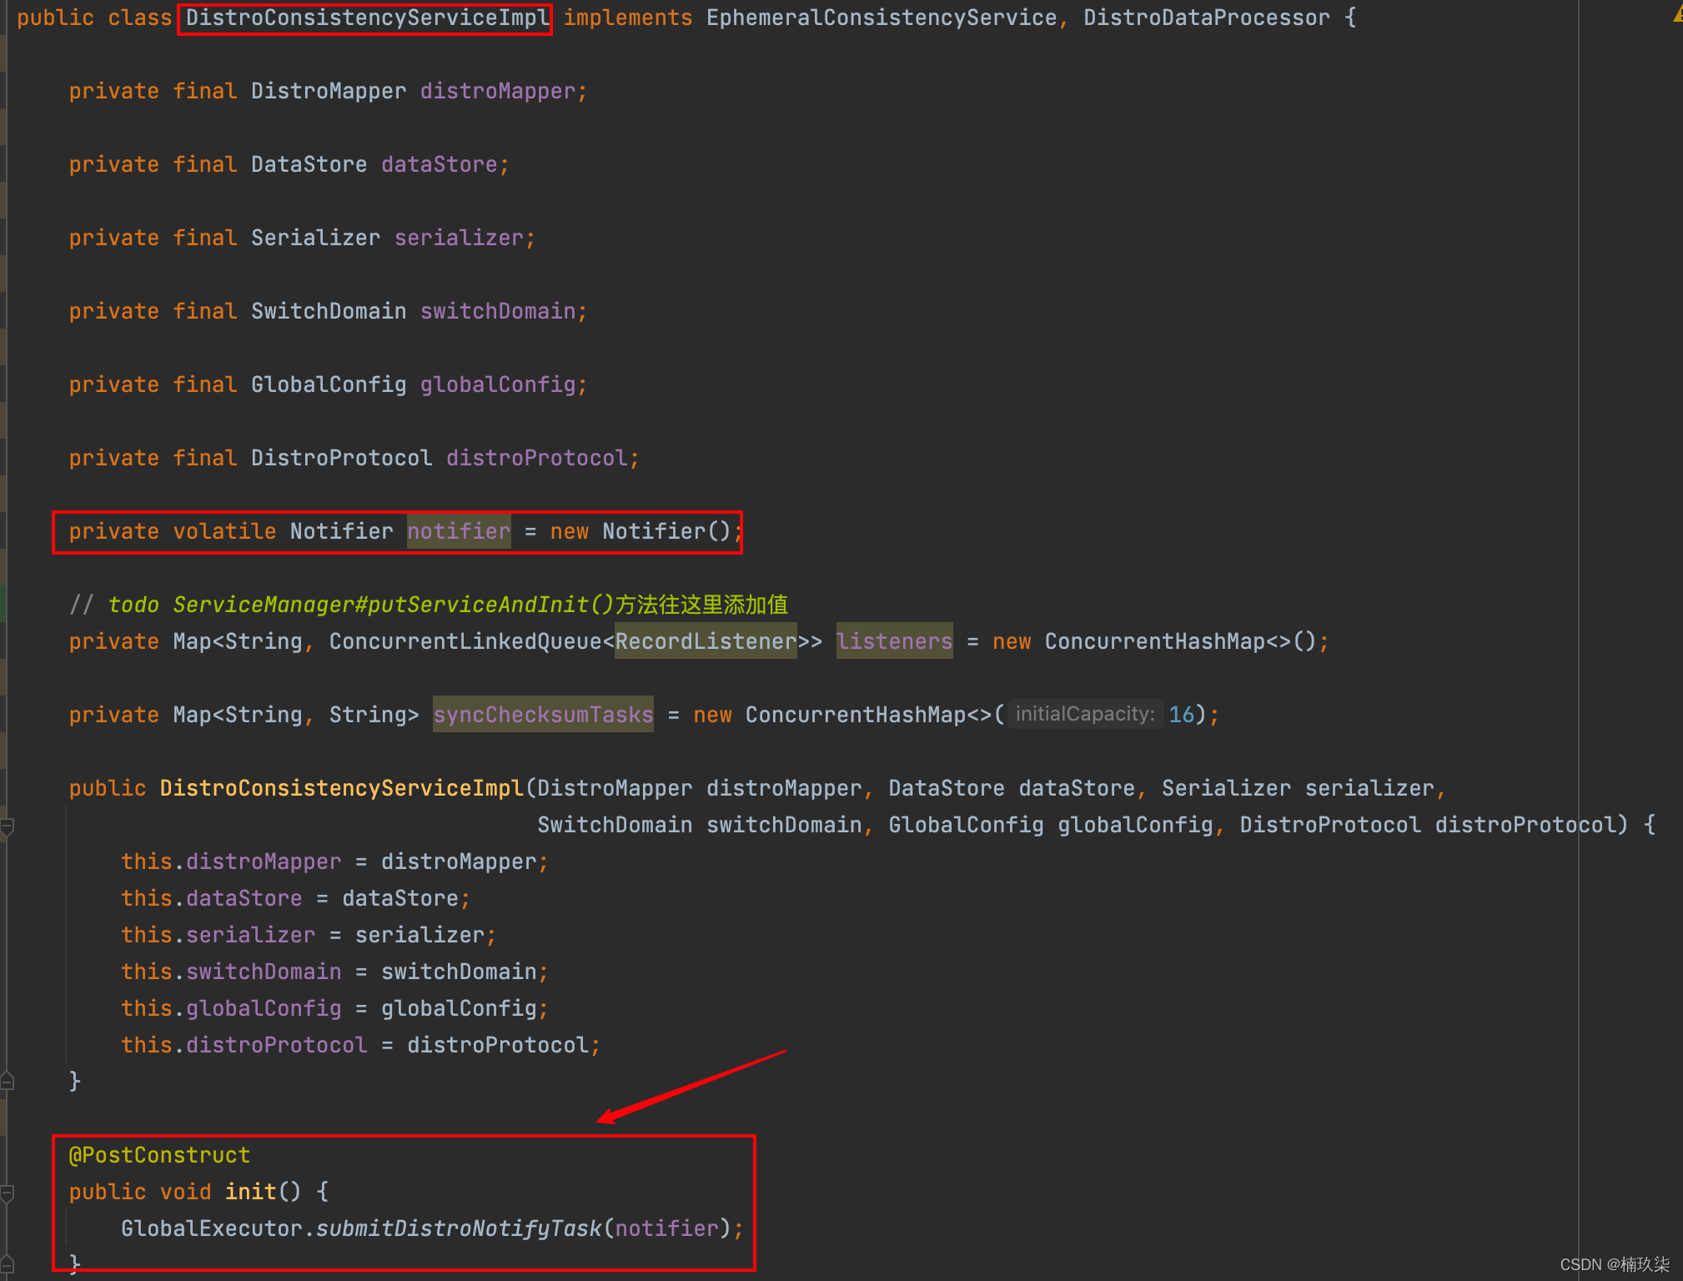Click the number 16 literal
The width and height of the screenshot is (1683, 1281).
click(1181, 715)
